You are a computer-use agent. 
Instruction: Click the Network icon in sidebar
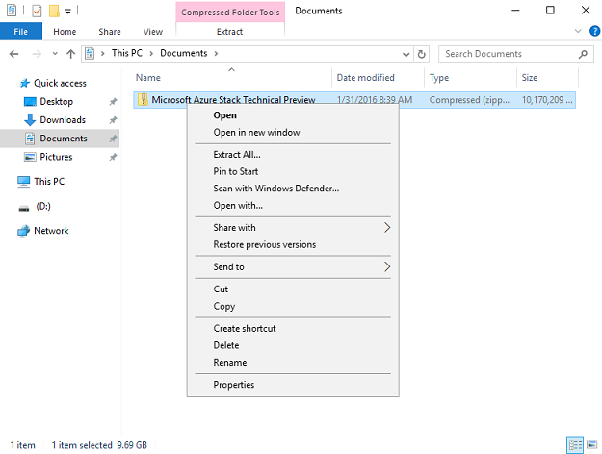(x=23, y=231)
